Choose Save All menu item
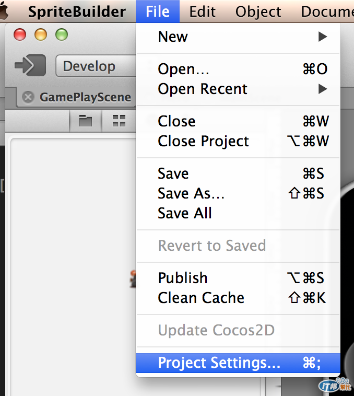The image size is (354, 396). pyautogui.click(x=238, y=213)
